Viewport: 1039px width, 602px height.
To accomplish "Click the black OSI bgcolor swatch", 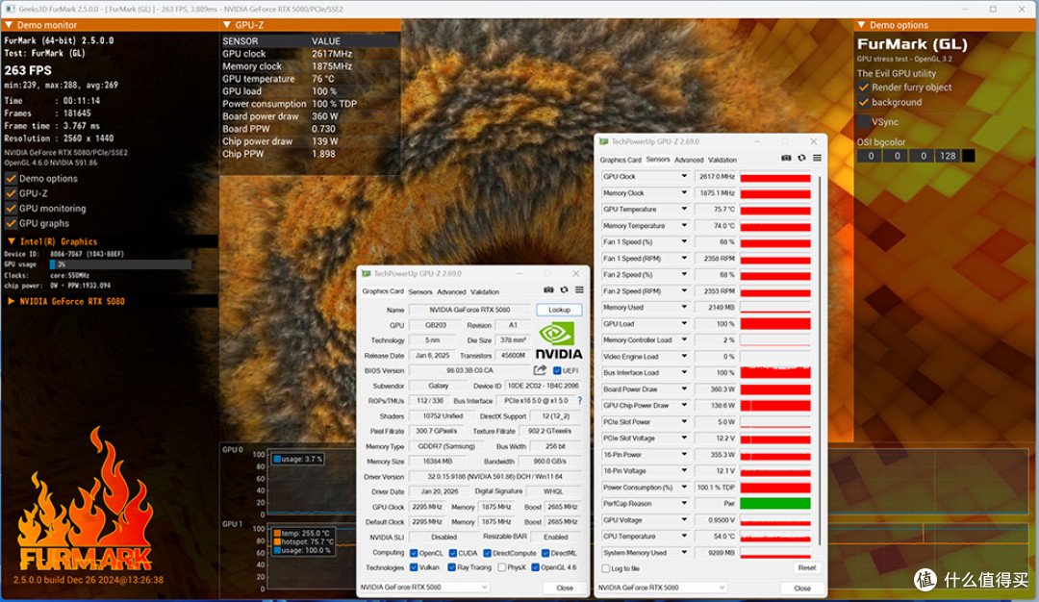I will (x=968, y=156).
